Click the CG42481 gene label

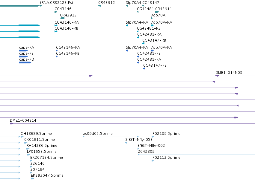[145, 9]
